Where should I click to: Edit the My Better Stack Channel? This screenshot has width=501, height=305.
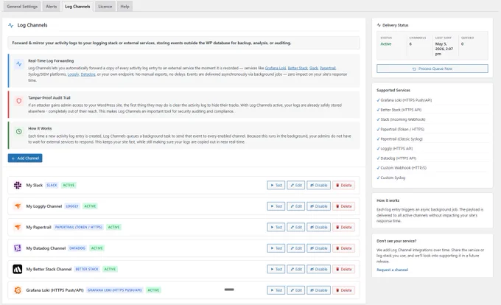(x=296, y=269)
